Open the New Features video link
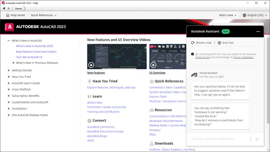Image resolution: width=270 pixels, height=152 pixels. click(x=96, y=73)
